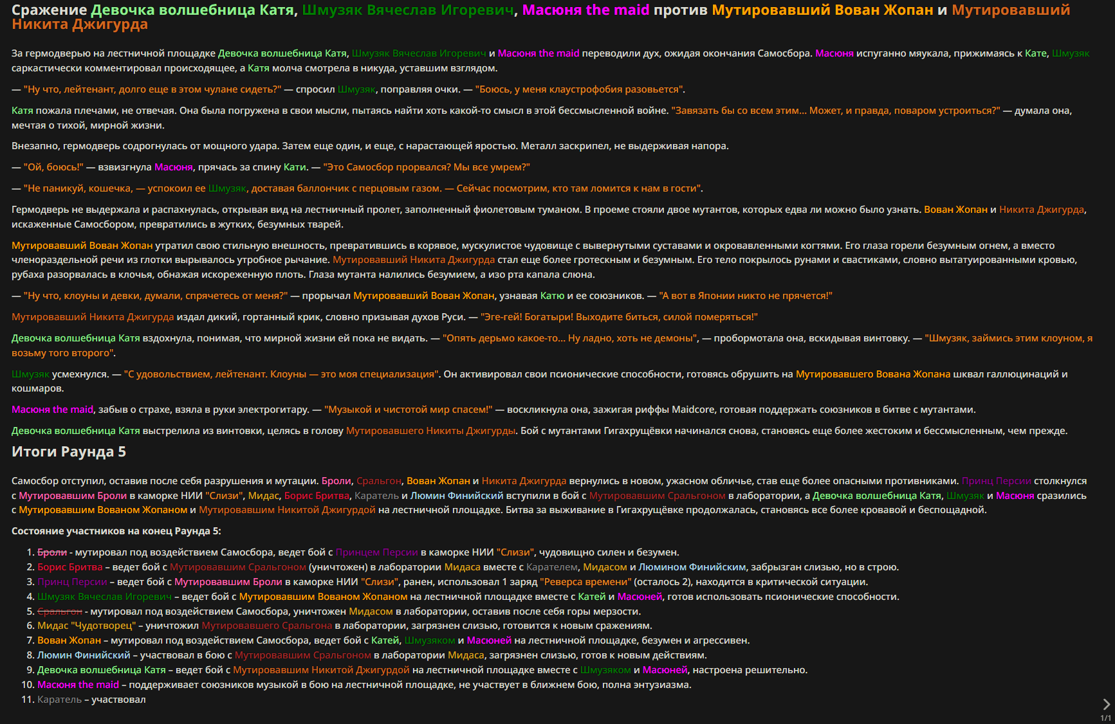Click 'Вован Жопан' starting list item 7
1115x724 pixels.
click(69, 640)
